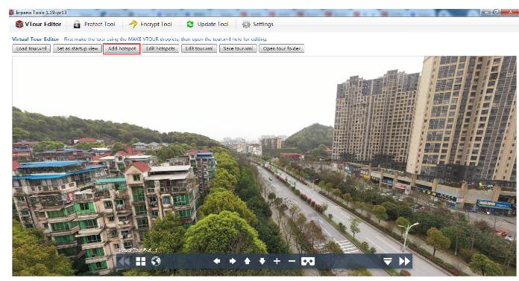Click the Edit tour.xml button

pos(199,48)
